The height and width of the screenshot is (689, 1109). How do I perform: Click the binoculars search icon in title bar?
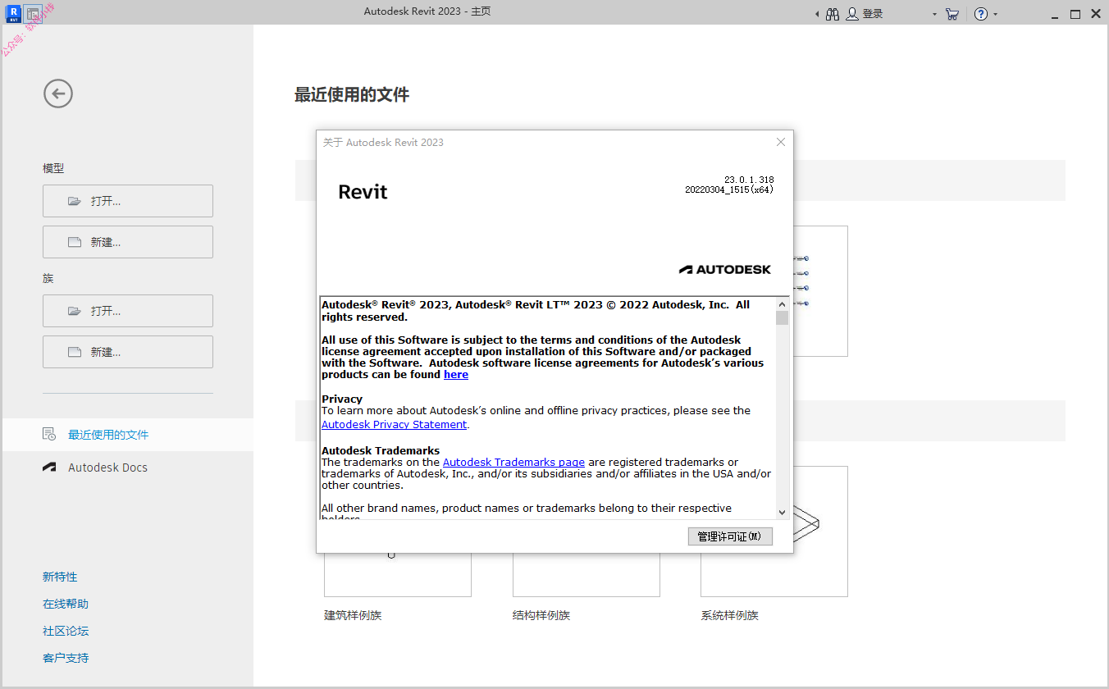click(x=833, y=14)
